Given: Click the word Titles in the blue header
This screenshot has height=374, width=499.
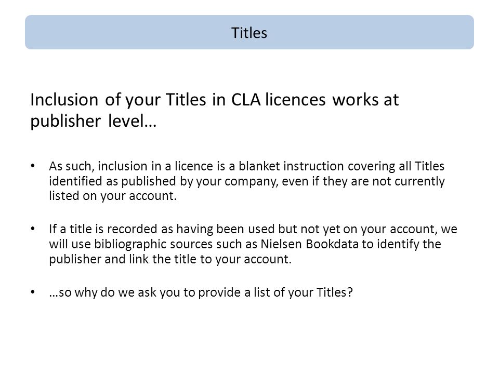Looking at the screenshot, I should 249,33.
